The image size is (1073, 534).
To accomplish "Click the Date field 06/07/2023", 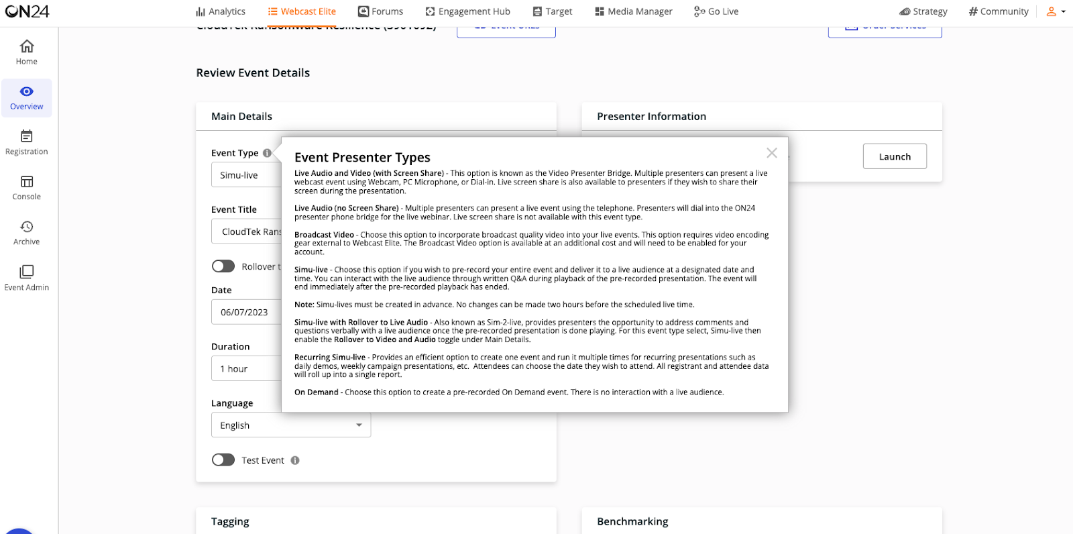I will click(x=247, y=312).
